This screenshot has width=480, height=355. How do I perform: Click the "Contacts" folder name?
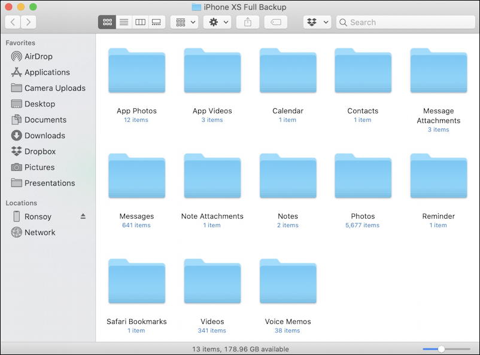click(363, 111)
